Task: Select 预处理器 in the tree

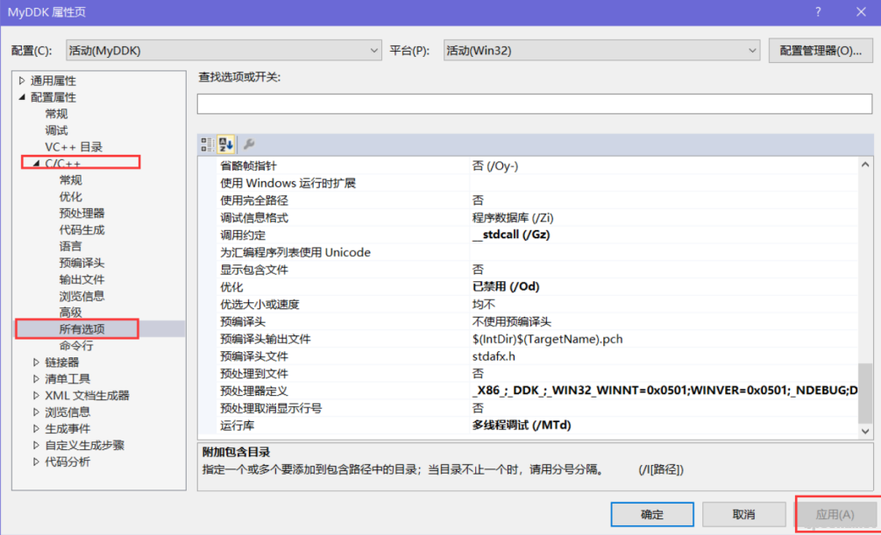Action: [82, 214]
